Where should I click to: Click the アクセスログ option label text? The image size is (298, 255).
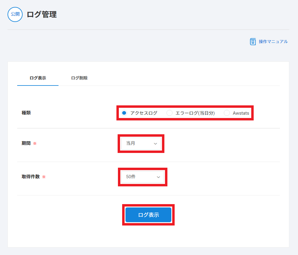tap(144, 113)
